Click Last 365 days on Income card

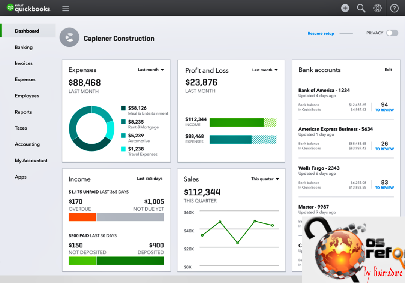(150, 179)
